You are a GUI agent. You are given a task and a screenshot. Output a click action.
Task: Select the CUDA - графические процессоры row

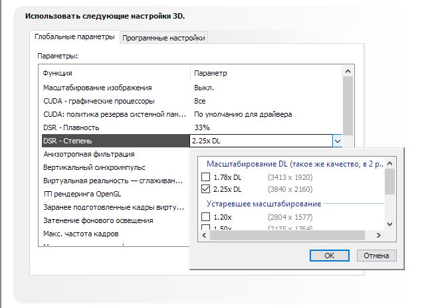click(98, 101)
